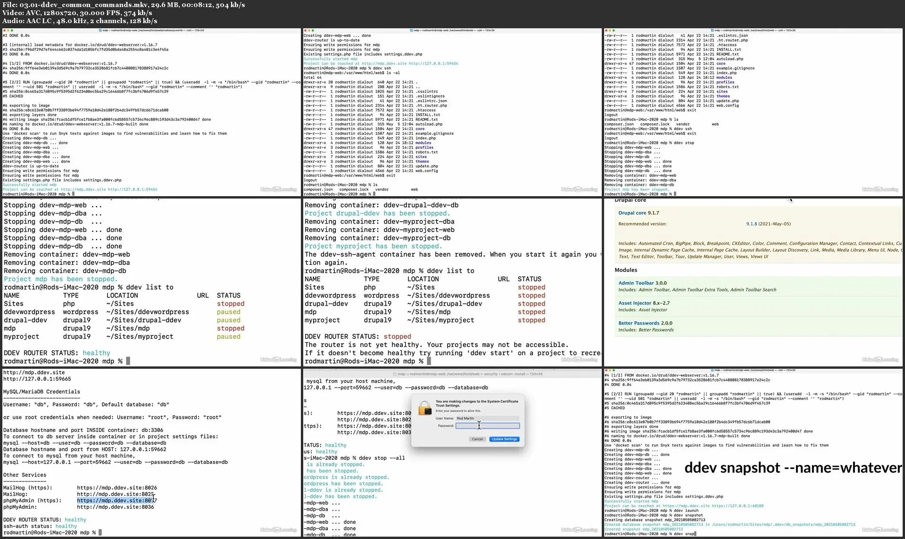Click '~/Sites/drupal-ddev' location in paused list
This screenshot has width=905, height=539.
pyautogui.click(x=144, y=320)
